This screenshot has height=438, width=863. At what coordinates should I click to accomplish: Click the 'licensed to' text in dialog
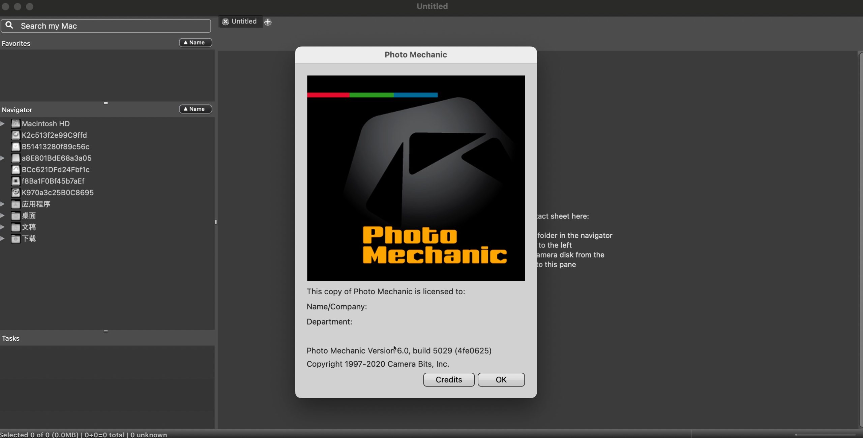pyautogui.click(x=386, y=292)
